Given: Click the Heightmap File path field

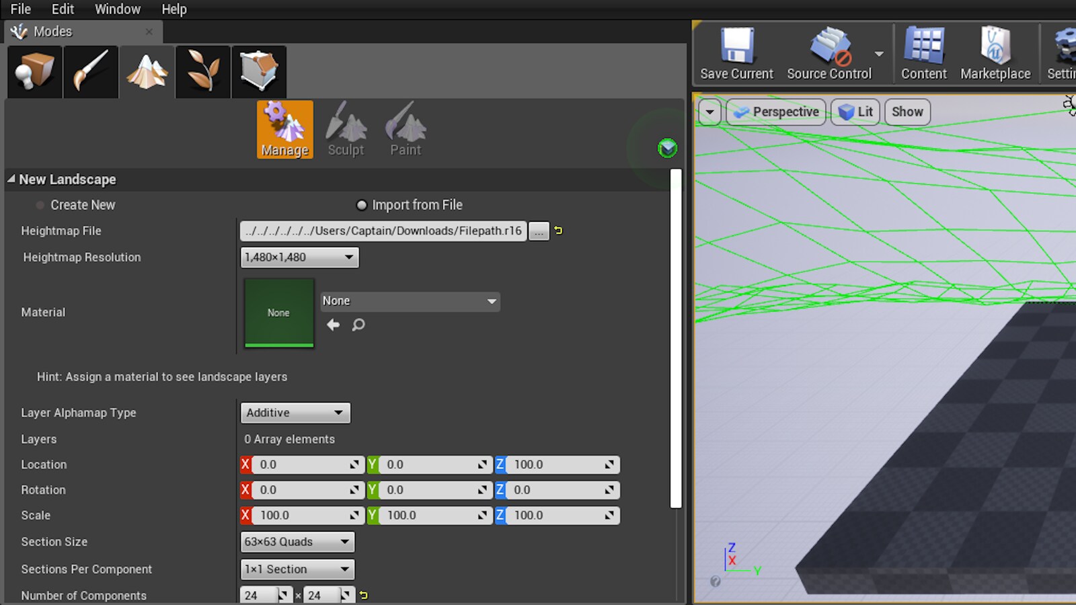Looking at the screenshot, I should click(383, 231).
